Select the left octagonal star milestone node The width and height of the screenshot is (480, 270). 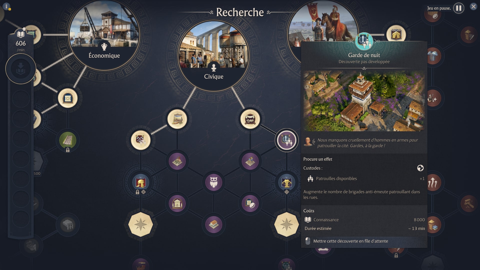(x=140, y=224)
